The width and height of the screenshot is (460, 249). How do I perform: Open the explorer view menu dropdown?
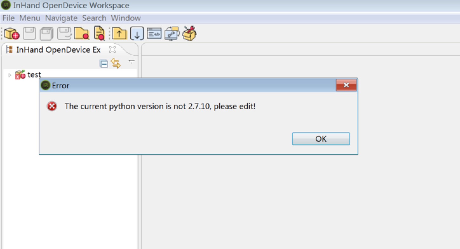pyautogui.click(x=132, y=61)
